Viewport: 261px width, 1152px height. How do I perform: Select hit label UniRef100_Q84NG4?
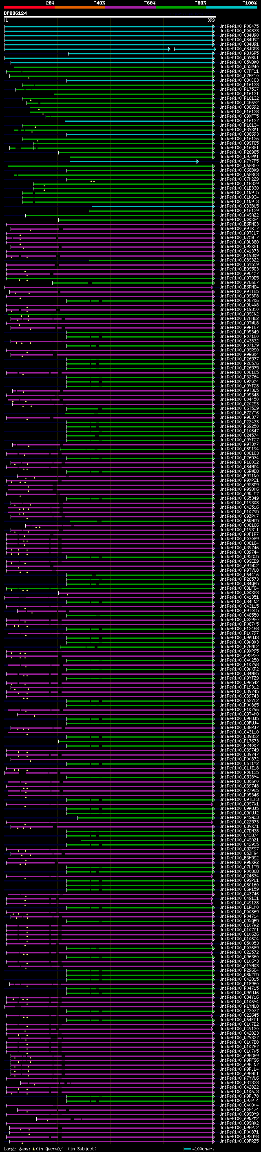coord(239,467)
